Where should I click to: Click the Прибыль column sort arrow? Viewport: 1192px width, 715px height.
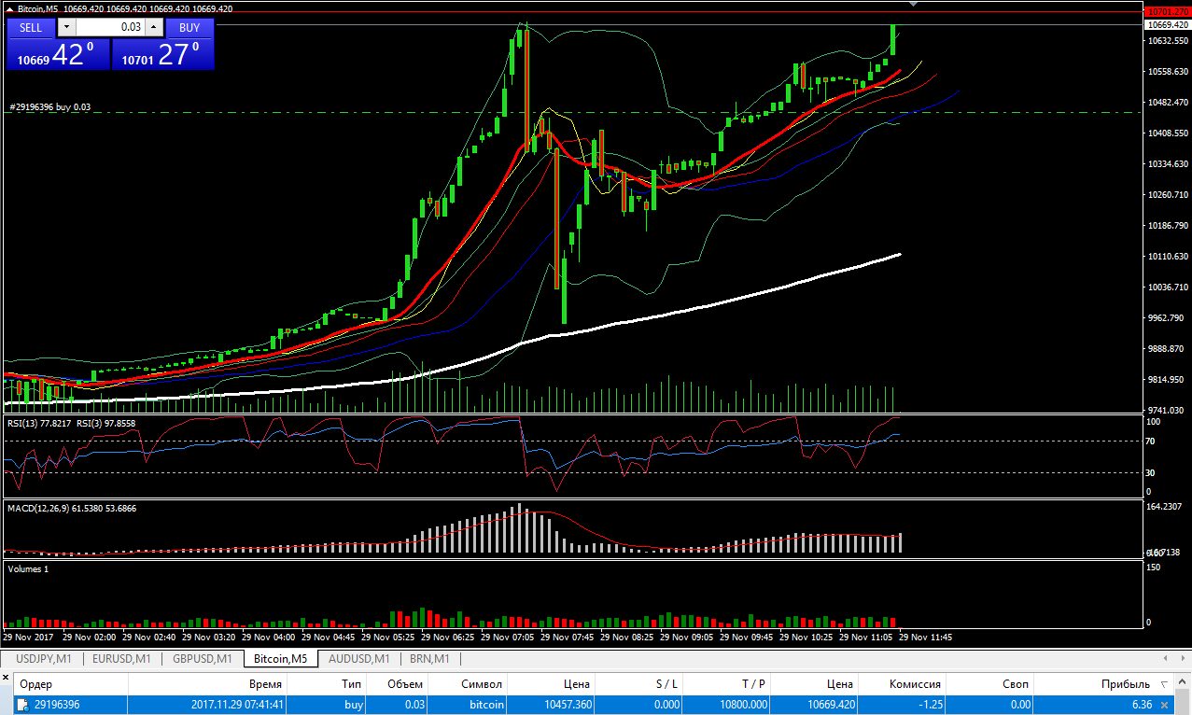click(x=1163, y=684)
